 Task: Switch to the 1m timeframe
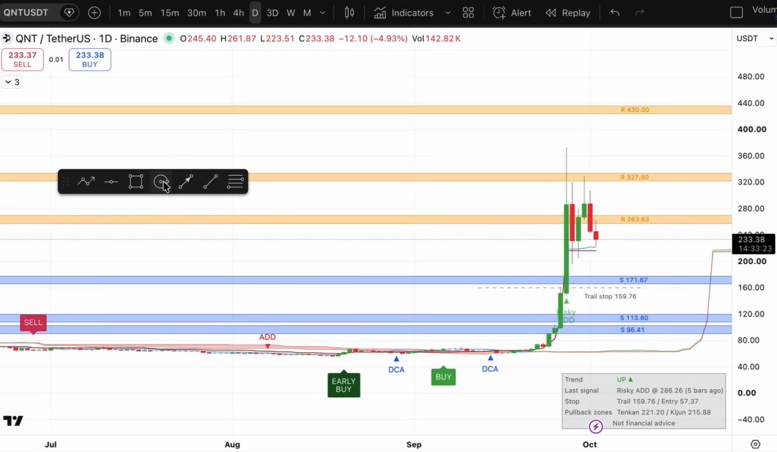point(124,12)
